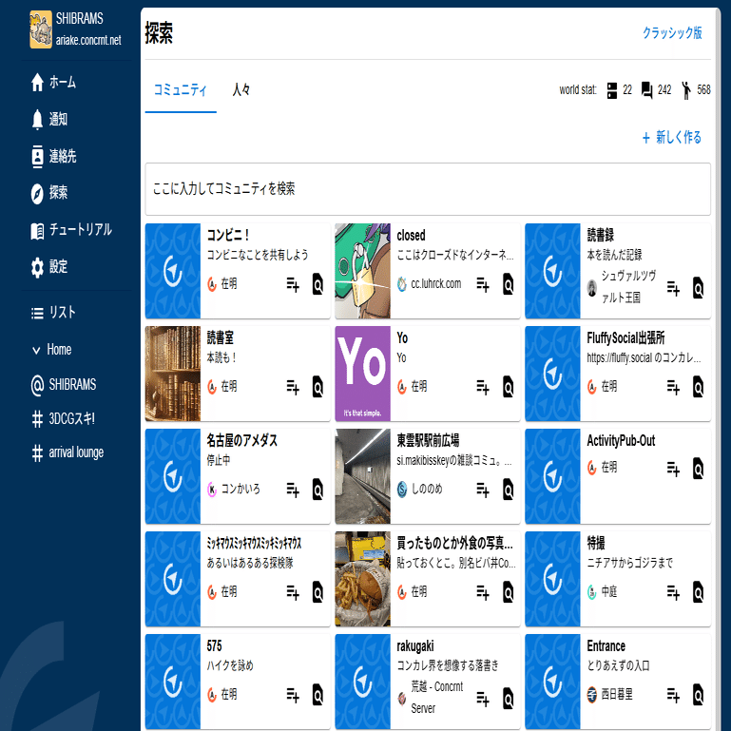Image resolution: width=731 pixels, height=731 pixels.
Task: Add 特撮 to a list
Action: [x=673, y=592]
